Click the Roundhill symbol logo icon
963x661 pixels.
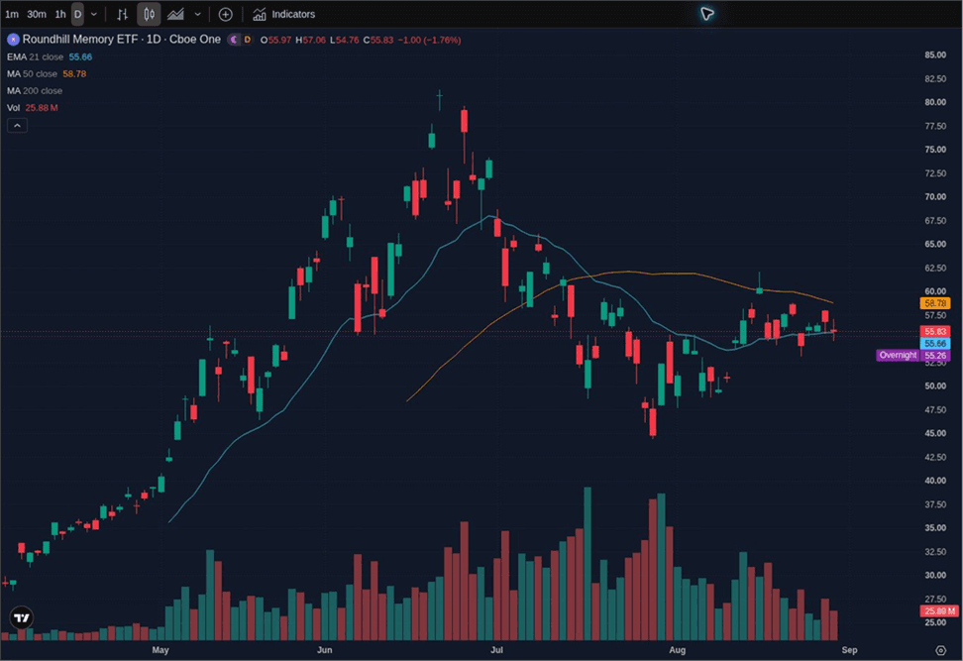13,40
